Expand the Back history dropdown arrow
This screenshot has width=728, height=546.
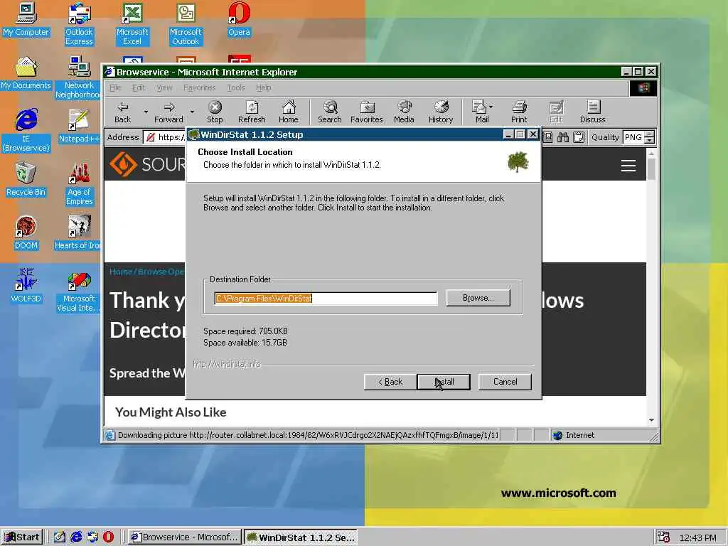(x=146, y=112)
